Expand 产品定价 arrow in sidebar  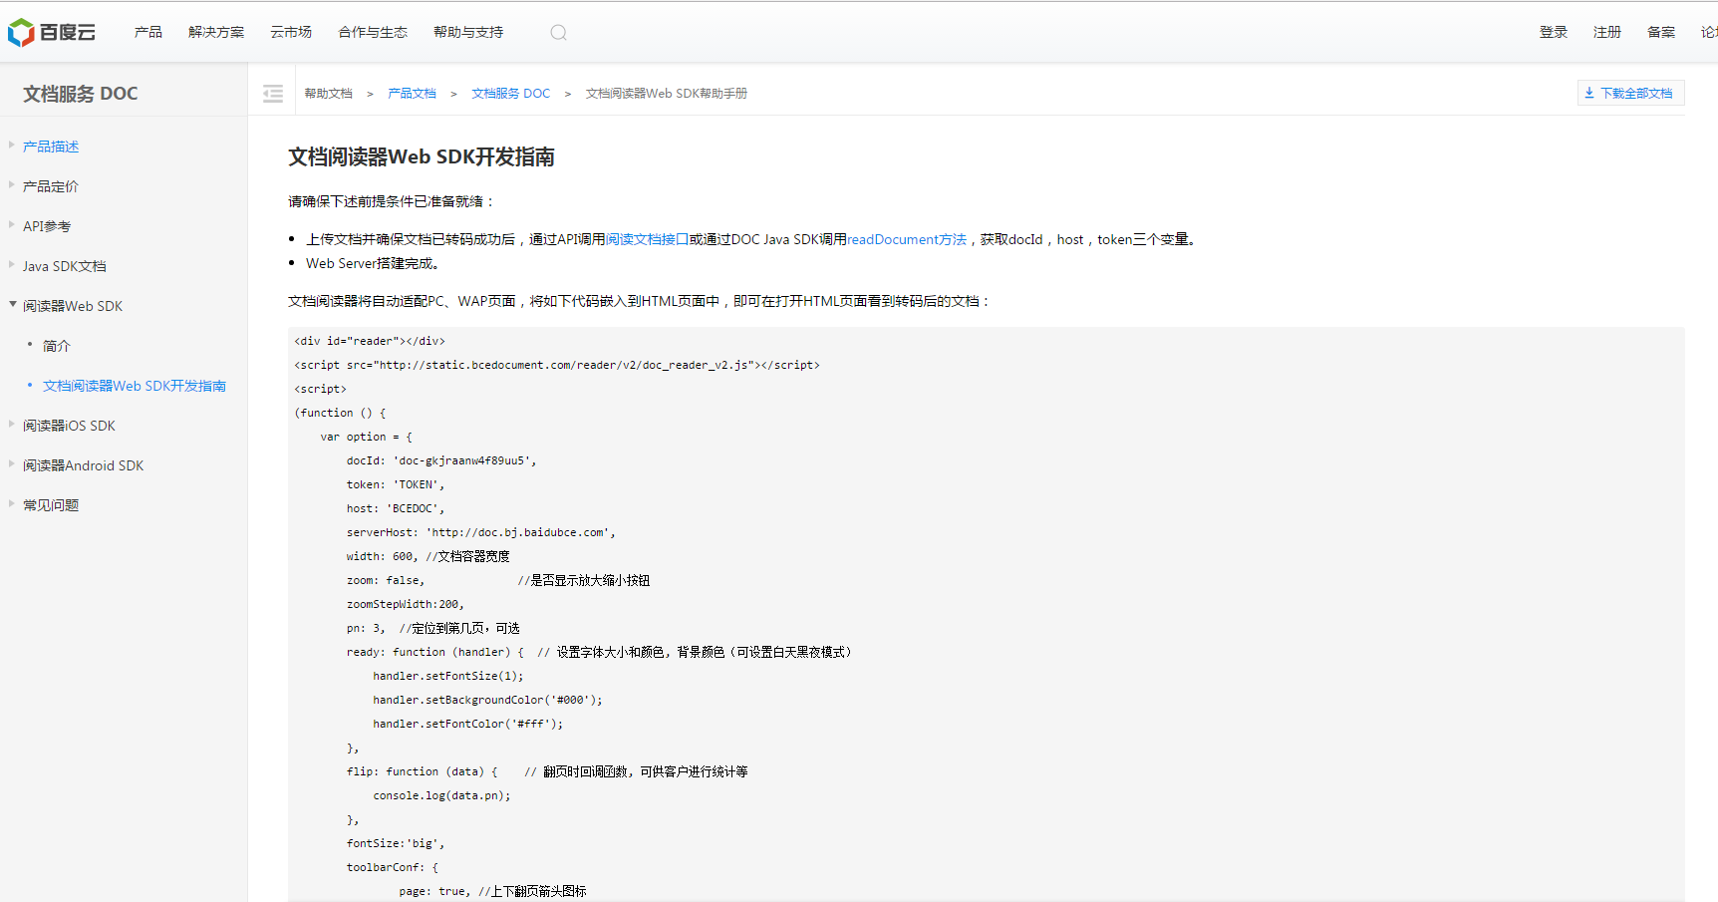(x=12, y=184)
